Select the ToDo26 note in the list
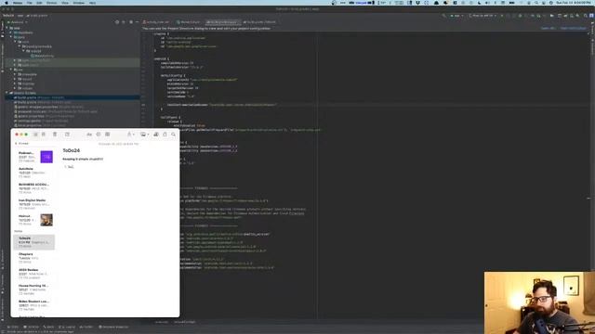595x334 pixels. (x=34, y=242)
